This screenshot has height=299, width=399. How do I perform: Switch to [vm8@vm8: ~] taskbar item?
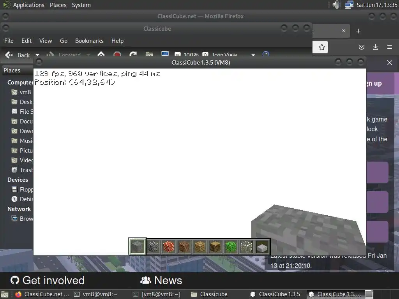pos(156,294)
